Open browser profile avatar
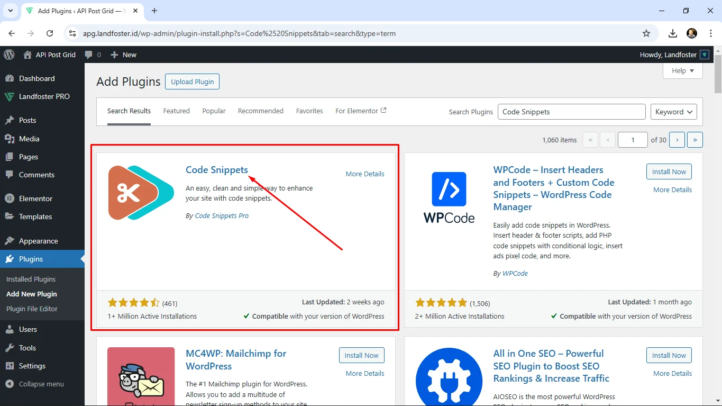This screenshot has width=722, height=406. (692, 33)
